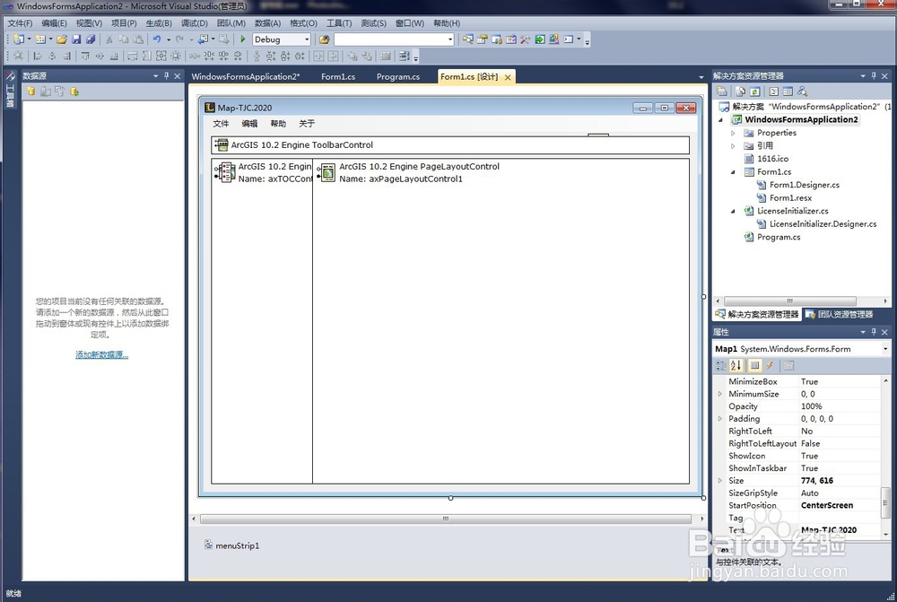The width and height of the screenshot is (897, 602).
Task: Open the document tab list arrow
Action: point(701,76)
